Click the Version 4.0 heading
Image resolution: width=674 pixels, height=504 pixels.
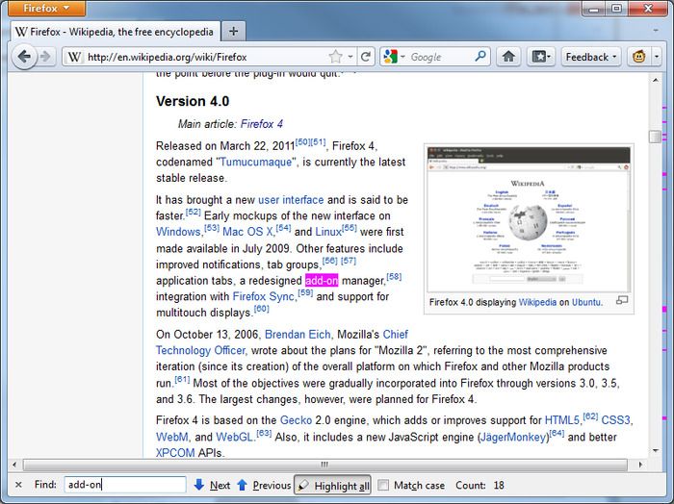pyautogui.click(x=193, y=101)
